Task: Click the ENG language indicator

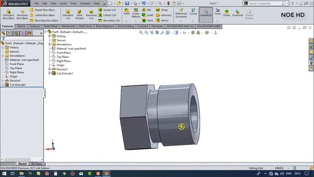Action: (288, 174)
